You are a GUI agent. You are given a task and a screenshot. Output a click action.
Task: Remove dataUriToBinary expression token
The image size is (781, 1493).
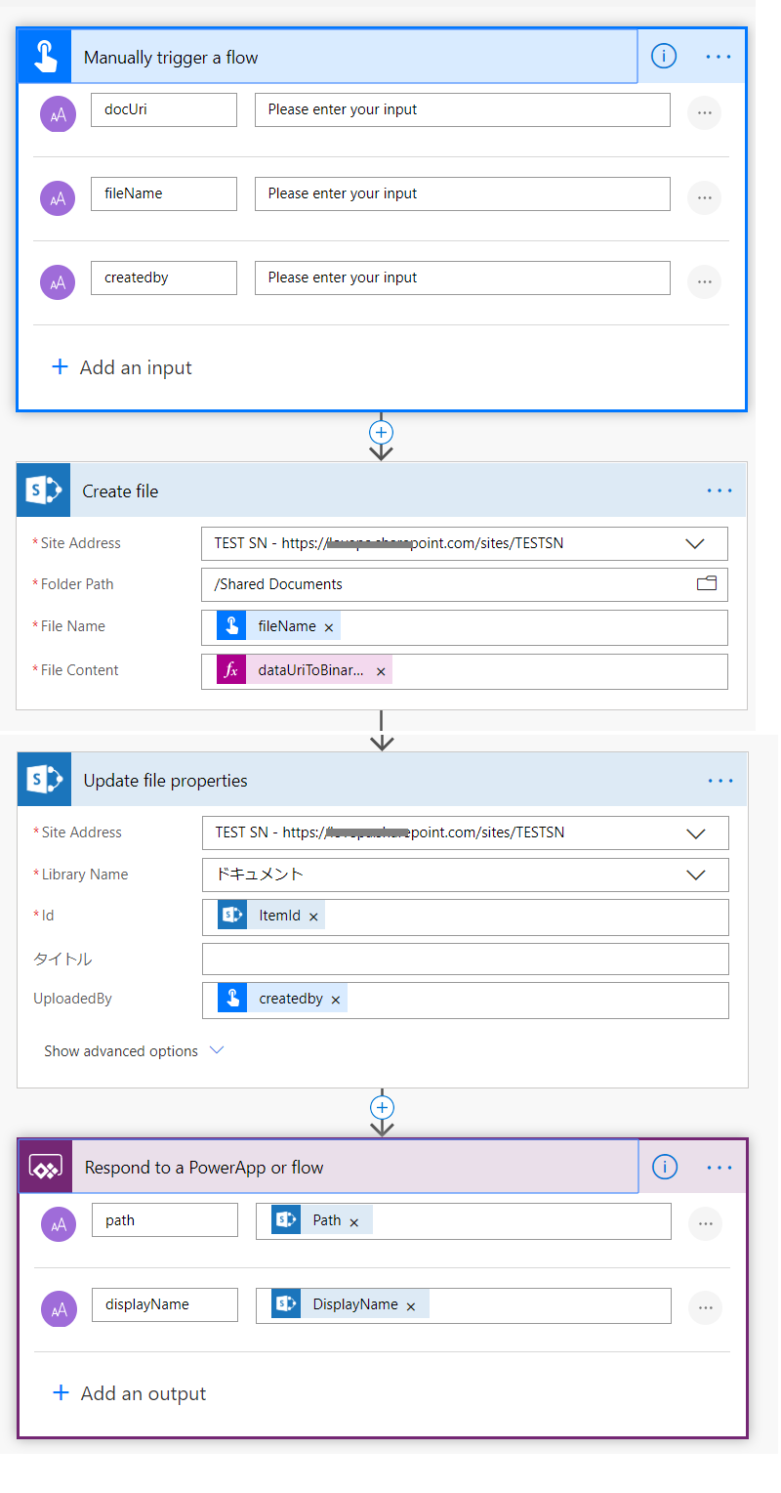click(381, 671)
